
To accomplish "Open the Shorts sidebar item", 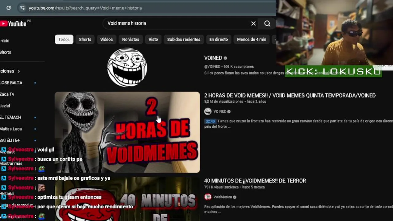I will [6, 52].
